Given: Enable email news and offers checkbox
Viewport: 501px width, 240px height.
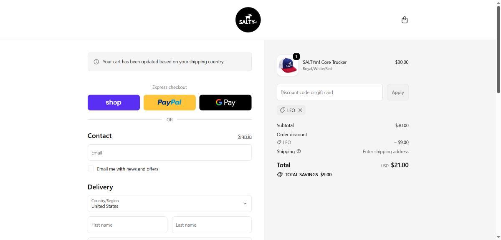Looking at the screenshot, I should point(91,169).
